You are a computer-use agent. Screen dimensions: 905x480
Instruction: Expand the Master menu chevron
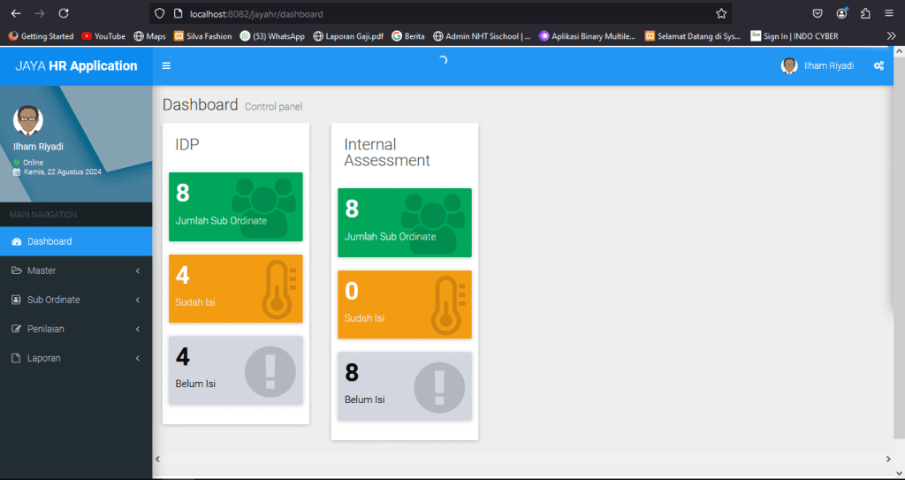[138, 270]
